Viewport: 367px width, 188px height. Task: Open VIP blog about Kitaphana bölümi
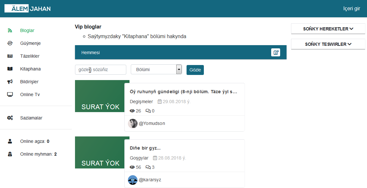click(137, 37)
